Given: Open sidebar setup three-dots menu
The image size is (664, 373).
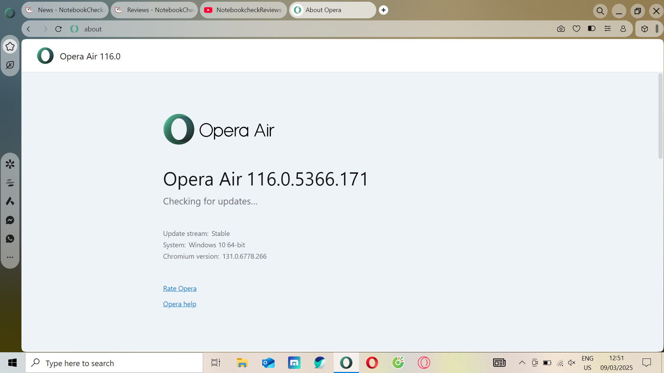Looking at the screenshot, I should coord(10,257).
